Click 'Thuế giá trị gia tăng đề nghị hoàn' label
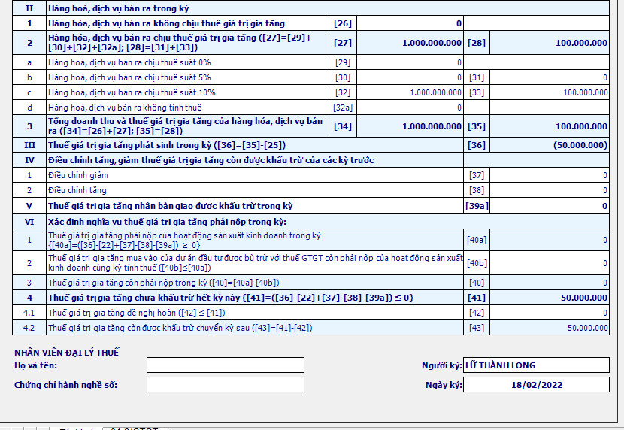The image size is (624, 430). coord(137,313)
